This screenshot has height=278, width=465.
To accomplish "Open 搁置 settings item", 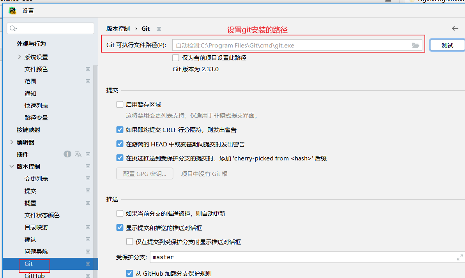I will 30,203.
